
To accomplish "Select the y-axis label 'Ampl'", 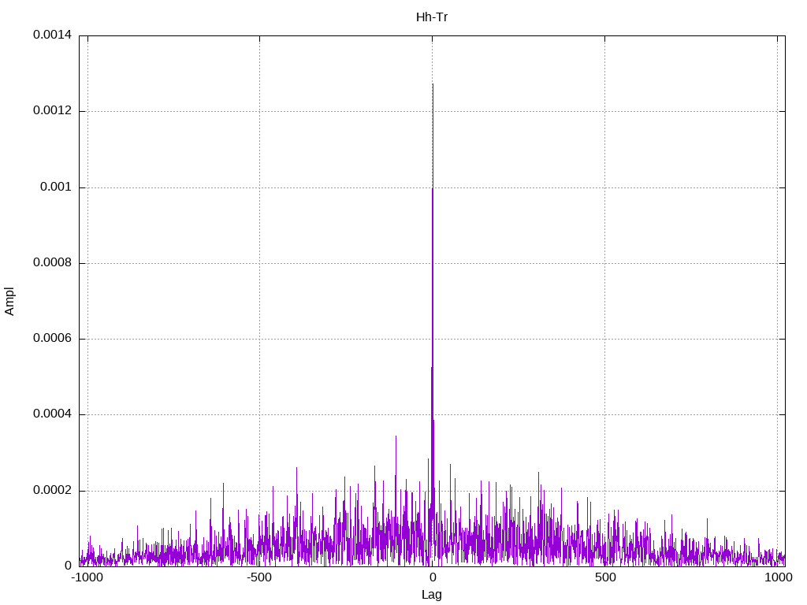I will [9, 301].
